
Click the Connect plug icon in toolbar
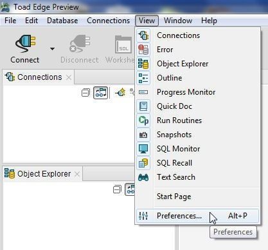pyautogui.click(x=26, y=44)
